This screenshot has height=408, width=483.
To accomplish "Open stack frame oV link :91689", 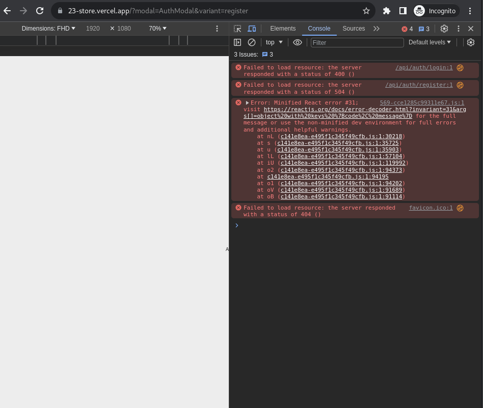I will (x=341, y=190).
